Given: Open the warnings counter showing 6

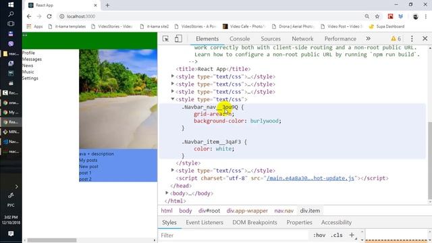Looking at the screenshot, I should (x=396, y=39).
